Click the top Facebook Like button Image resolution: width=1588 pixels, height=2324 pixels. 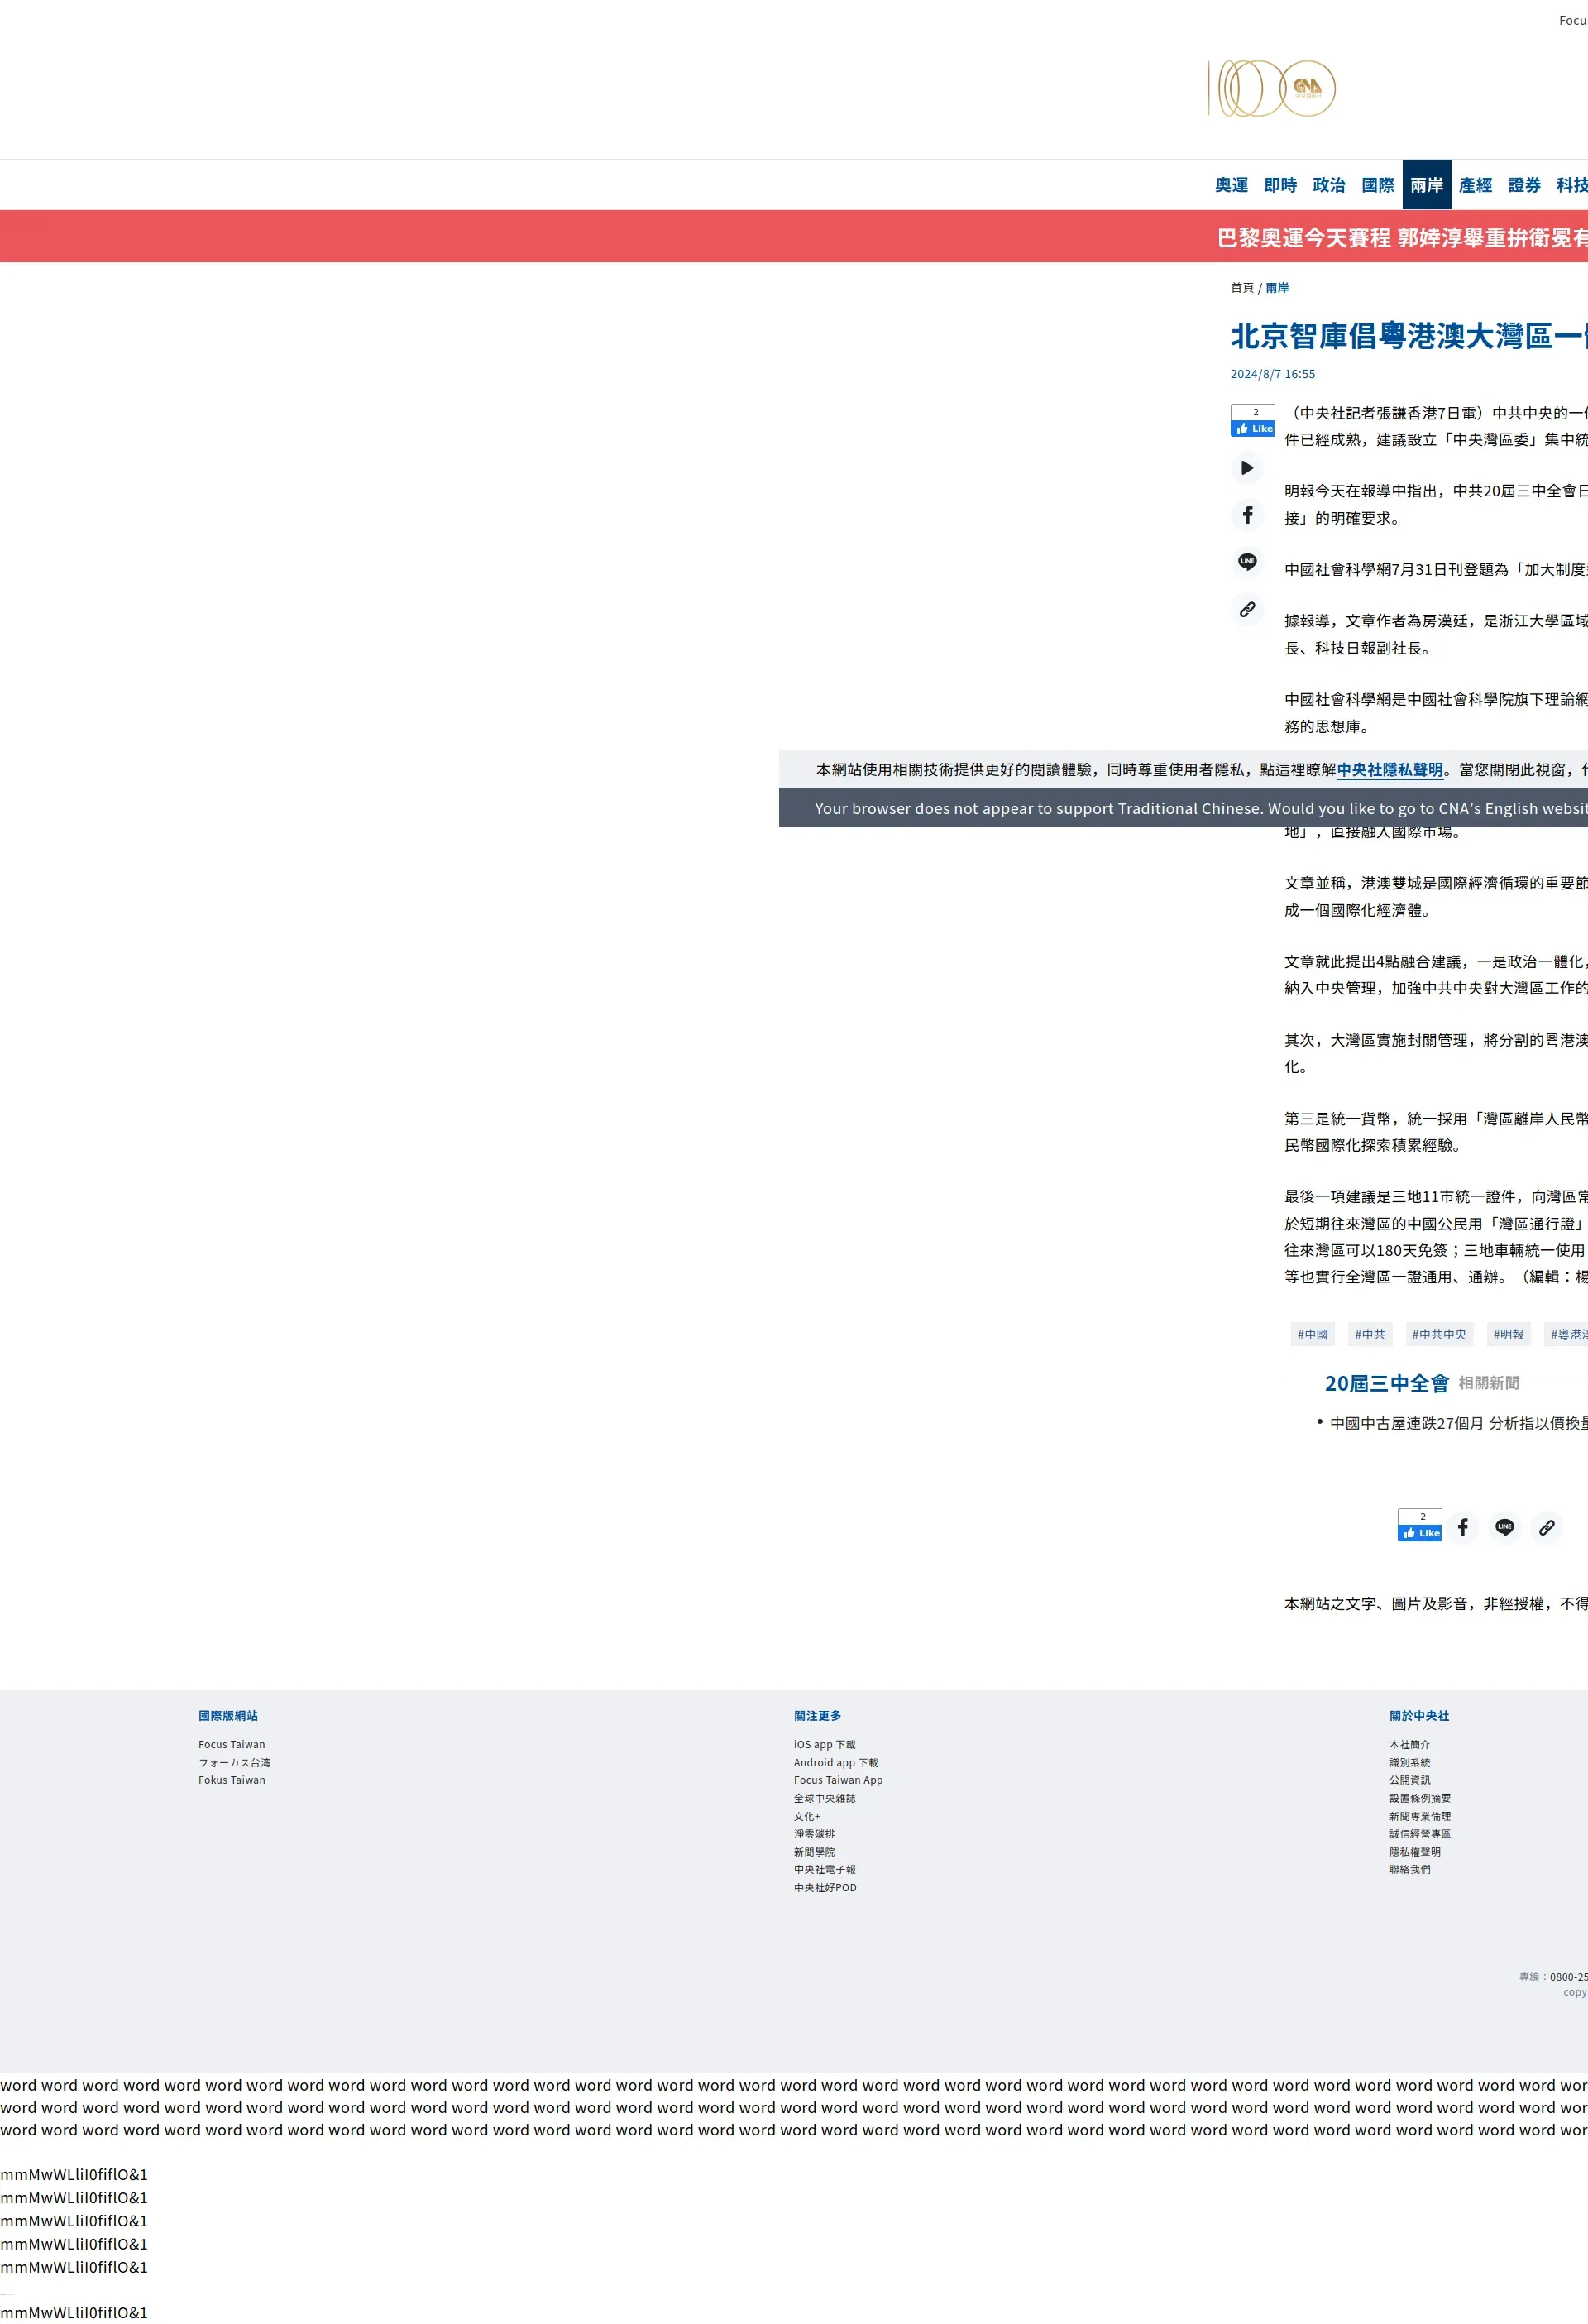coord(1253,428)
